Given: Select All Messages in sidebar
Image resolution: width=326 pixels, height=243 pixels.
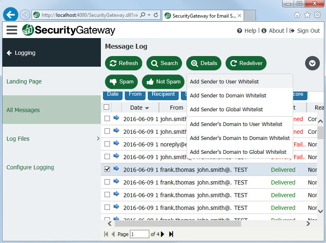Looking at the screenshot, I should click(x=52, y=110).
